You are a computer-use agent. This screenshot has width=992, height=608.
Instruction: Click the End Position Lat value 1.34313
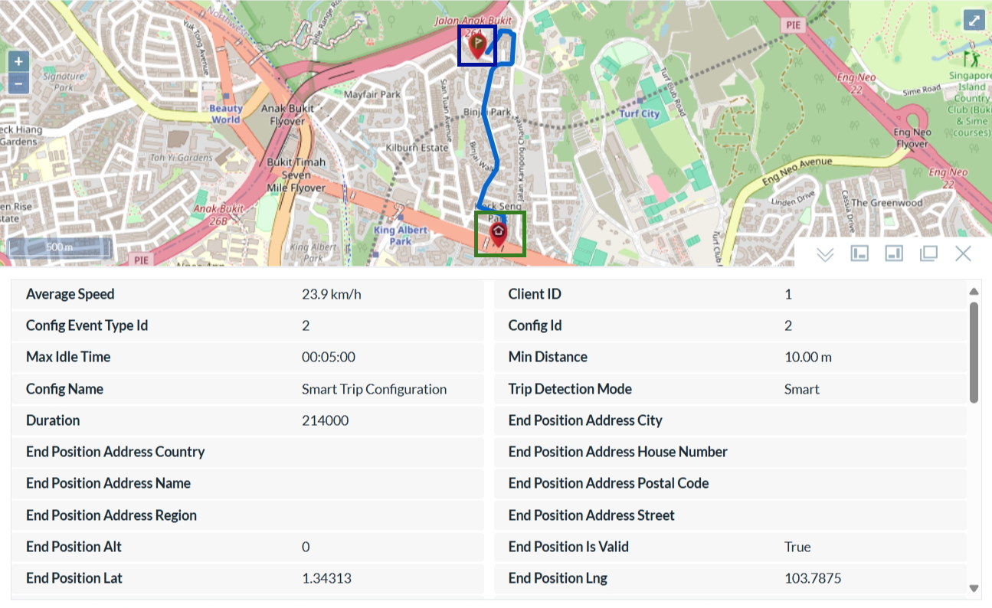[326, 577]
